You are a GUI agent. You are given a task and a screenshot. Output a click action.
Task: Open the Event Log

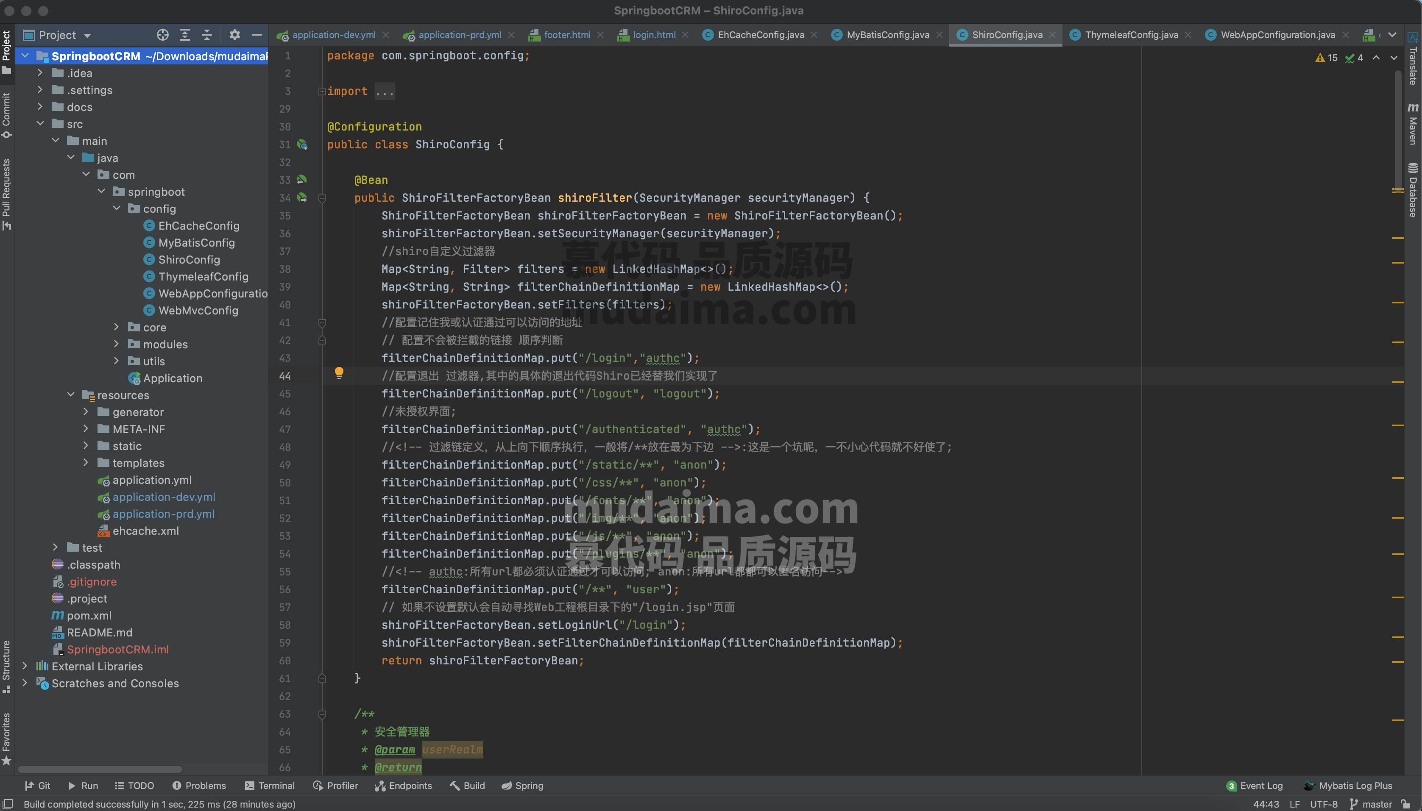(1255, 786)
